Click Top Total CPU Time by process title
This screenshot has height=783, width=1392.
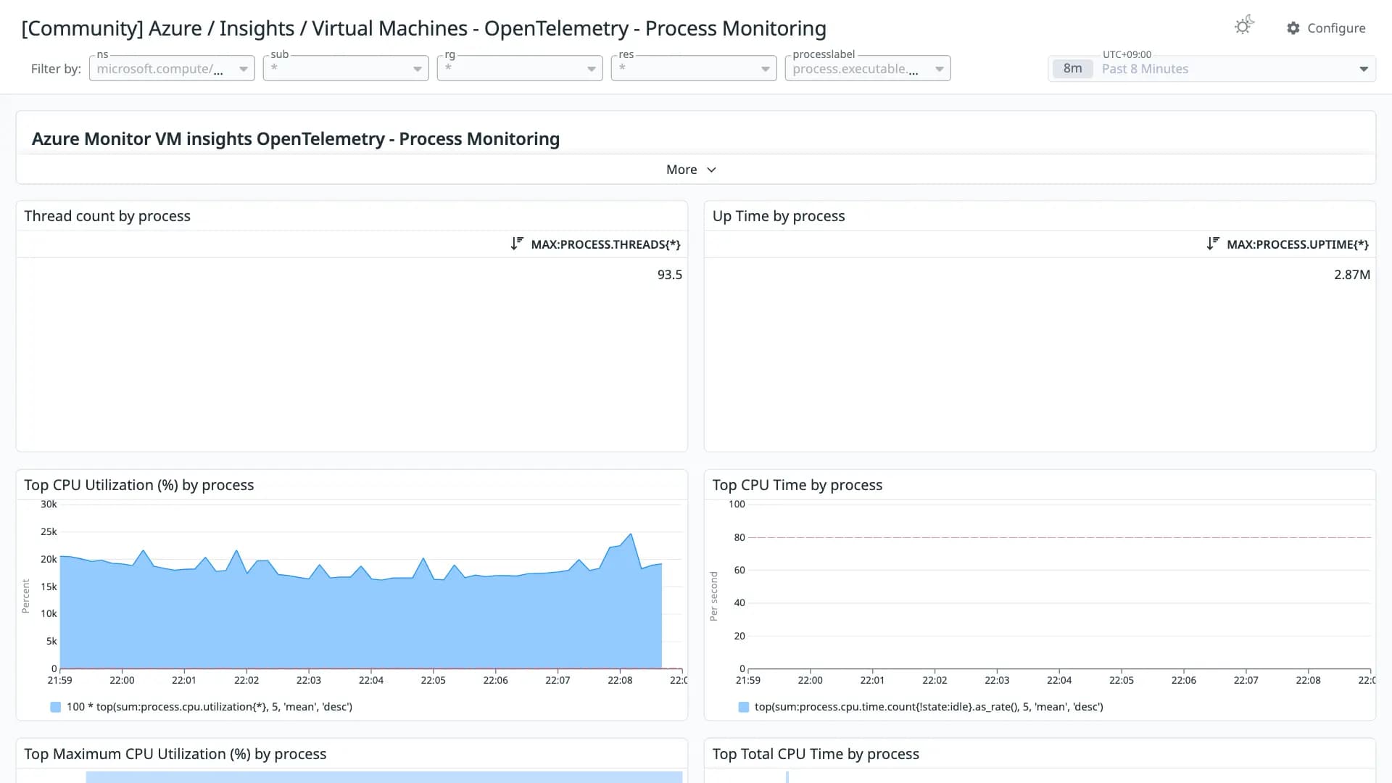(816, 754)
